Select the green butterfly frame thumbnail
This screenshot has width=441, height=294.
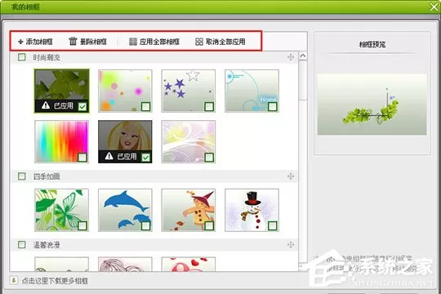(61, 210)
